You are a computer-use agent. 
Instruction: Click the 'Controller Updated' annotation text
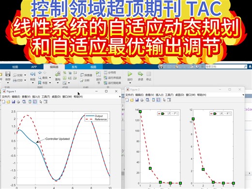pos(58,139)
